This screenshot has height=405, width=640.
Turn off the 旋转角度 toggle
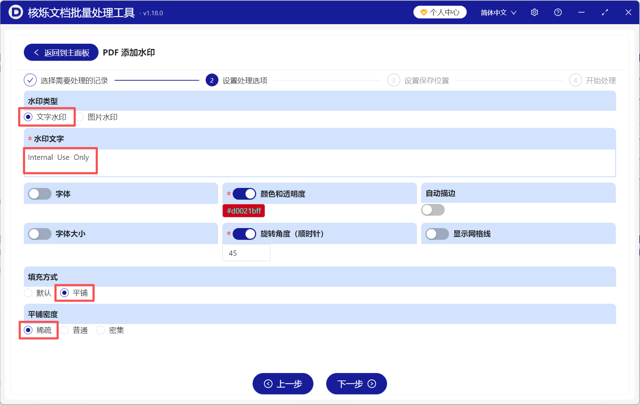tap(244, 234)
